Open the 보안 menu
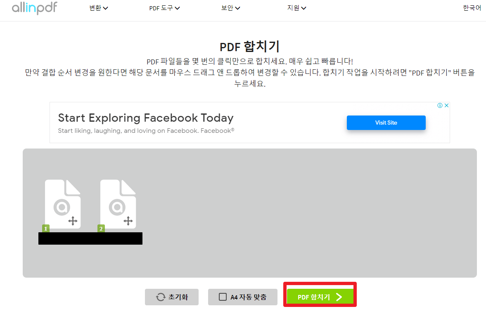 point(230,8)
